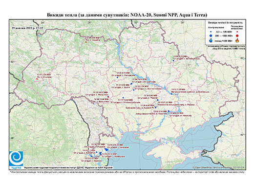Screen dimensions: 254x179
Task: Select the blue marker in northeastern Ukraine
Action: click(173, 61)
